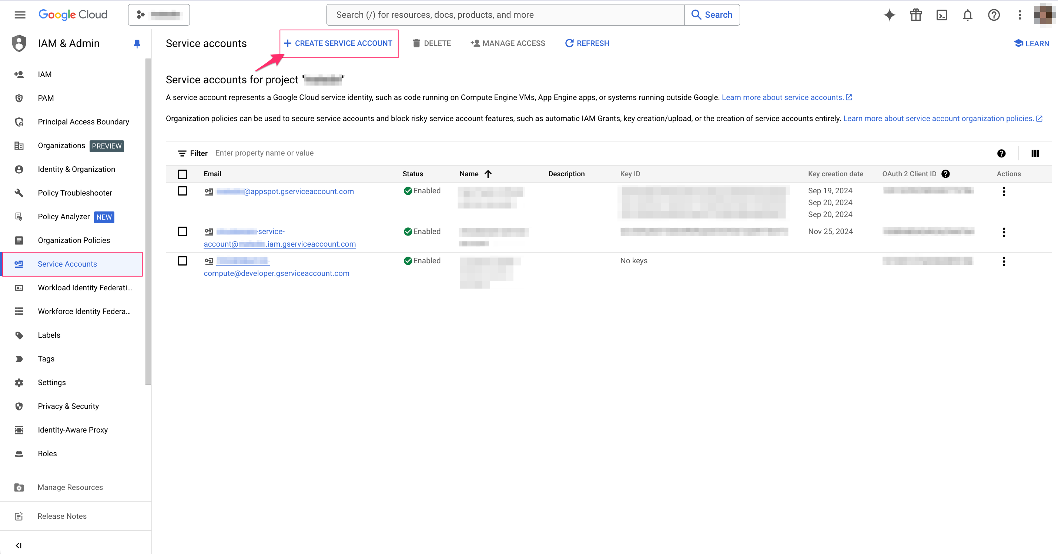Select the IAM menu item
The width and height of the screenshot is (1058, 554).
(x=45, y=74)
